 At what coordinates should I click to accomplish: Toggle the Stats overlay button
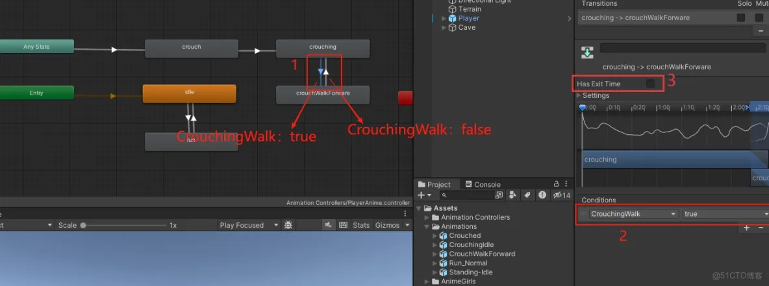pos(362,225)
